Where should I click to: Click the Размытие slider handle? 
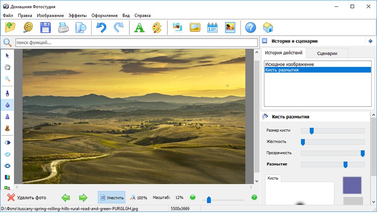[x=345, y=165]
